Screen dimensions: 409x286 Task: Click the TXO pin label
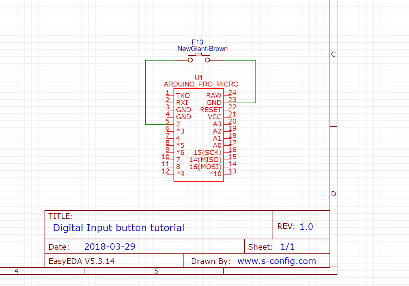182,96
